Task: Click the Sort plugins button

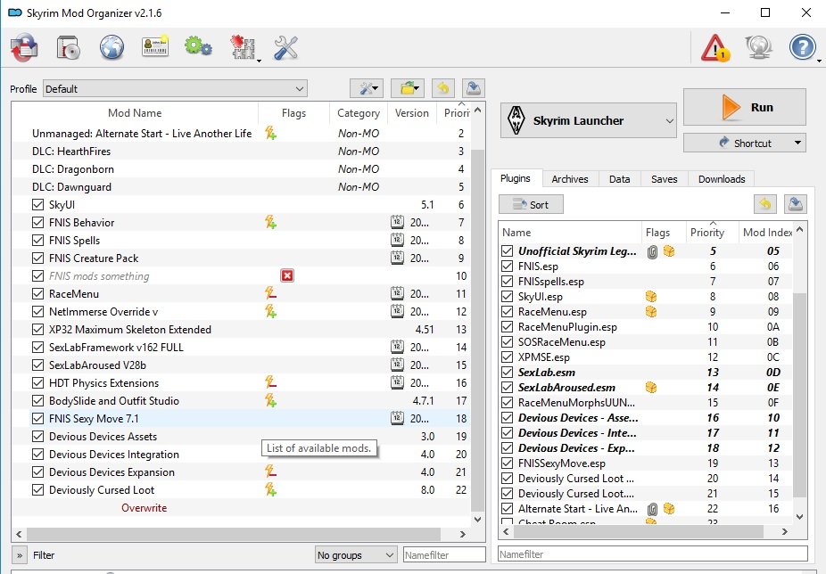Action: pos(531,204)
